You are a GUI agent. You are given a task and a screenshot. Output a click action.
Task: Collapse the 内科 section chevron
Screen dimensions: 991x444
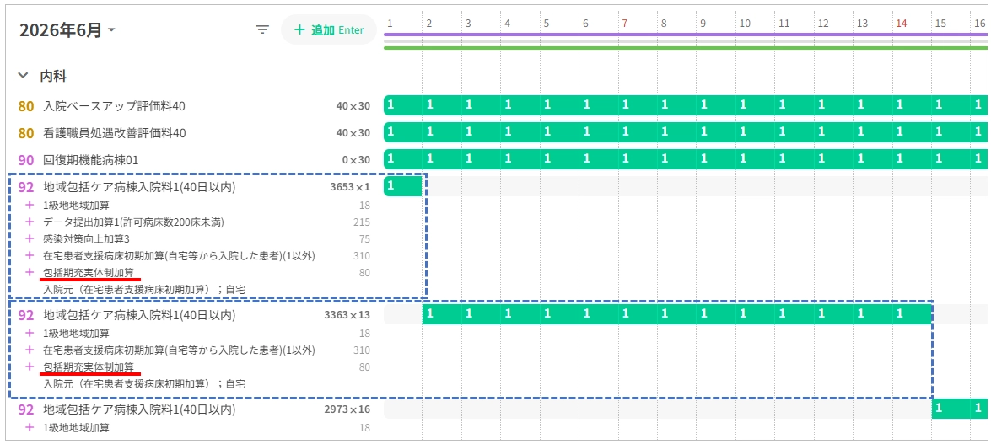(24, 76)
